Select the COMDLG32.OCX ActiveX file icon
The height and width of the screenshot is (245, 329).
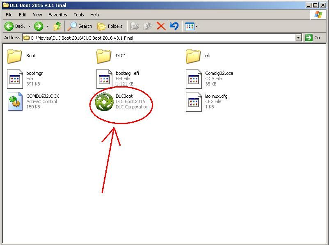(x=15, y=102)
